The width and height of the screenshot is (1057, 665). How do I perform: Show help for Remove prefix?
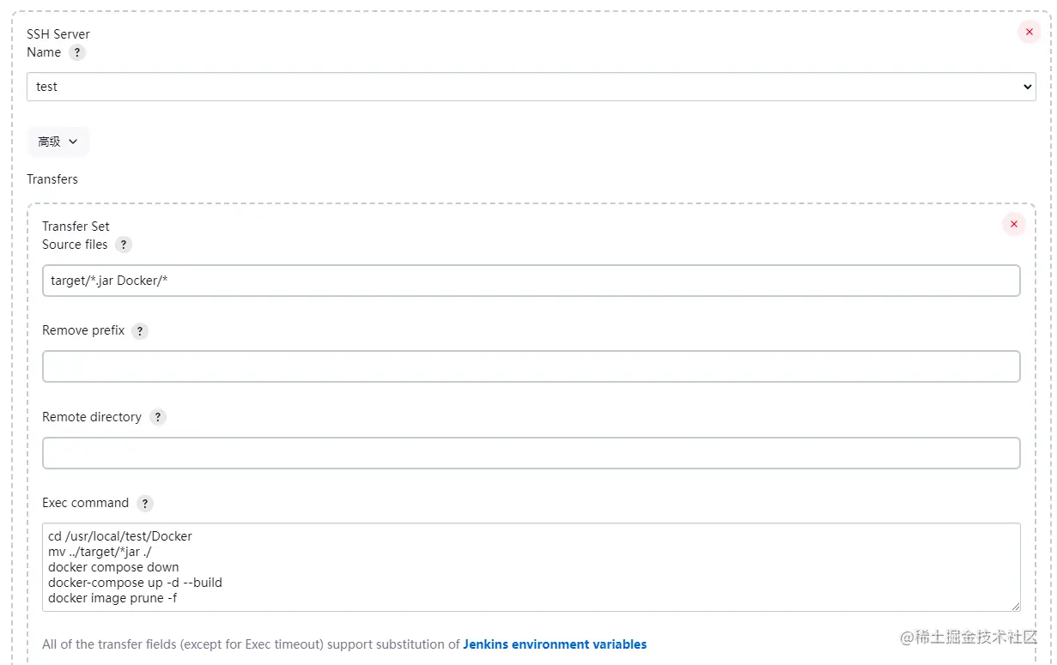point(140,331)
